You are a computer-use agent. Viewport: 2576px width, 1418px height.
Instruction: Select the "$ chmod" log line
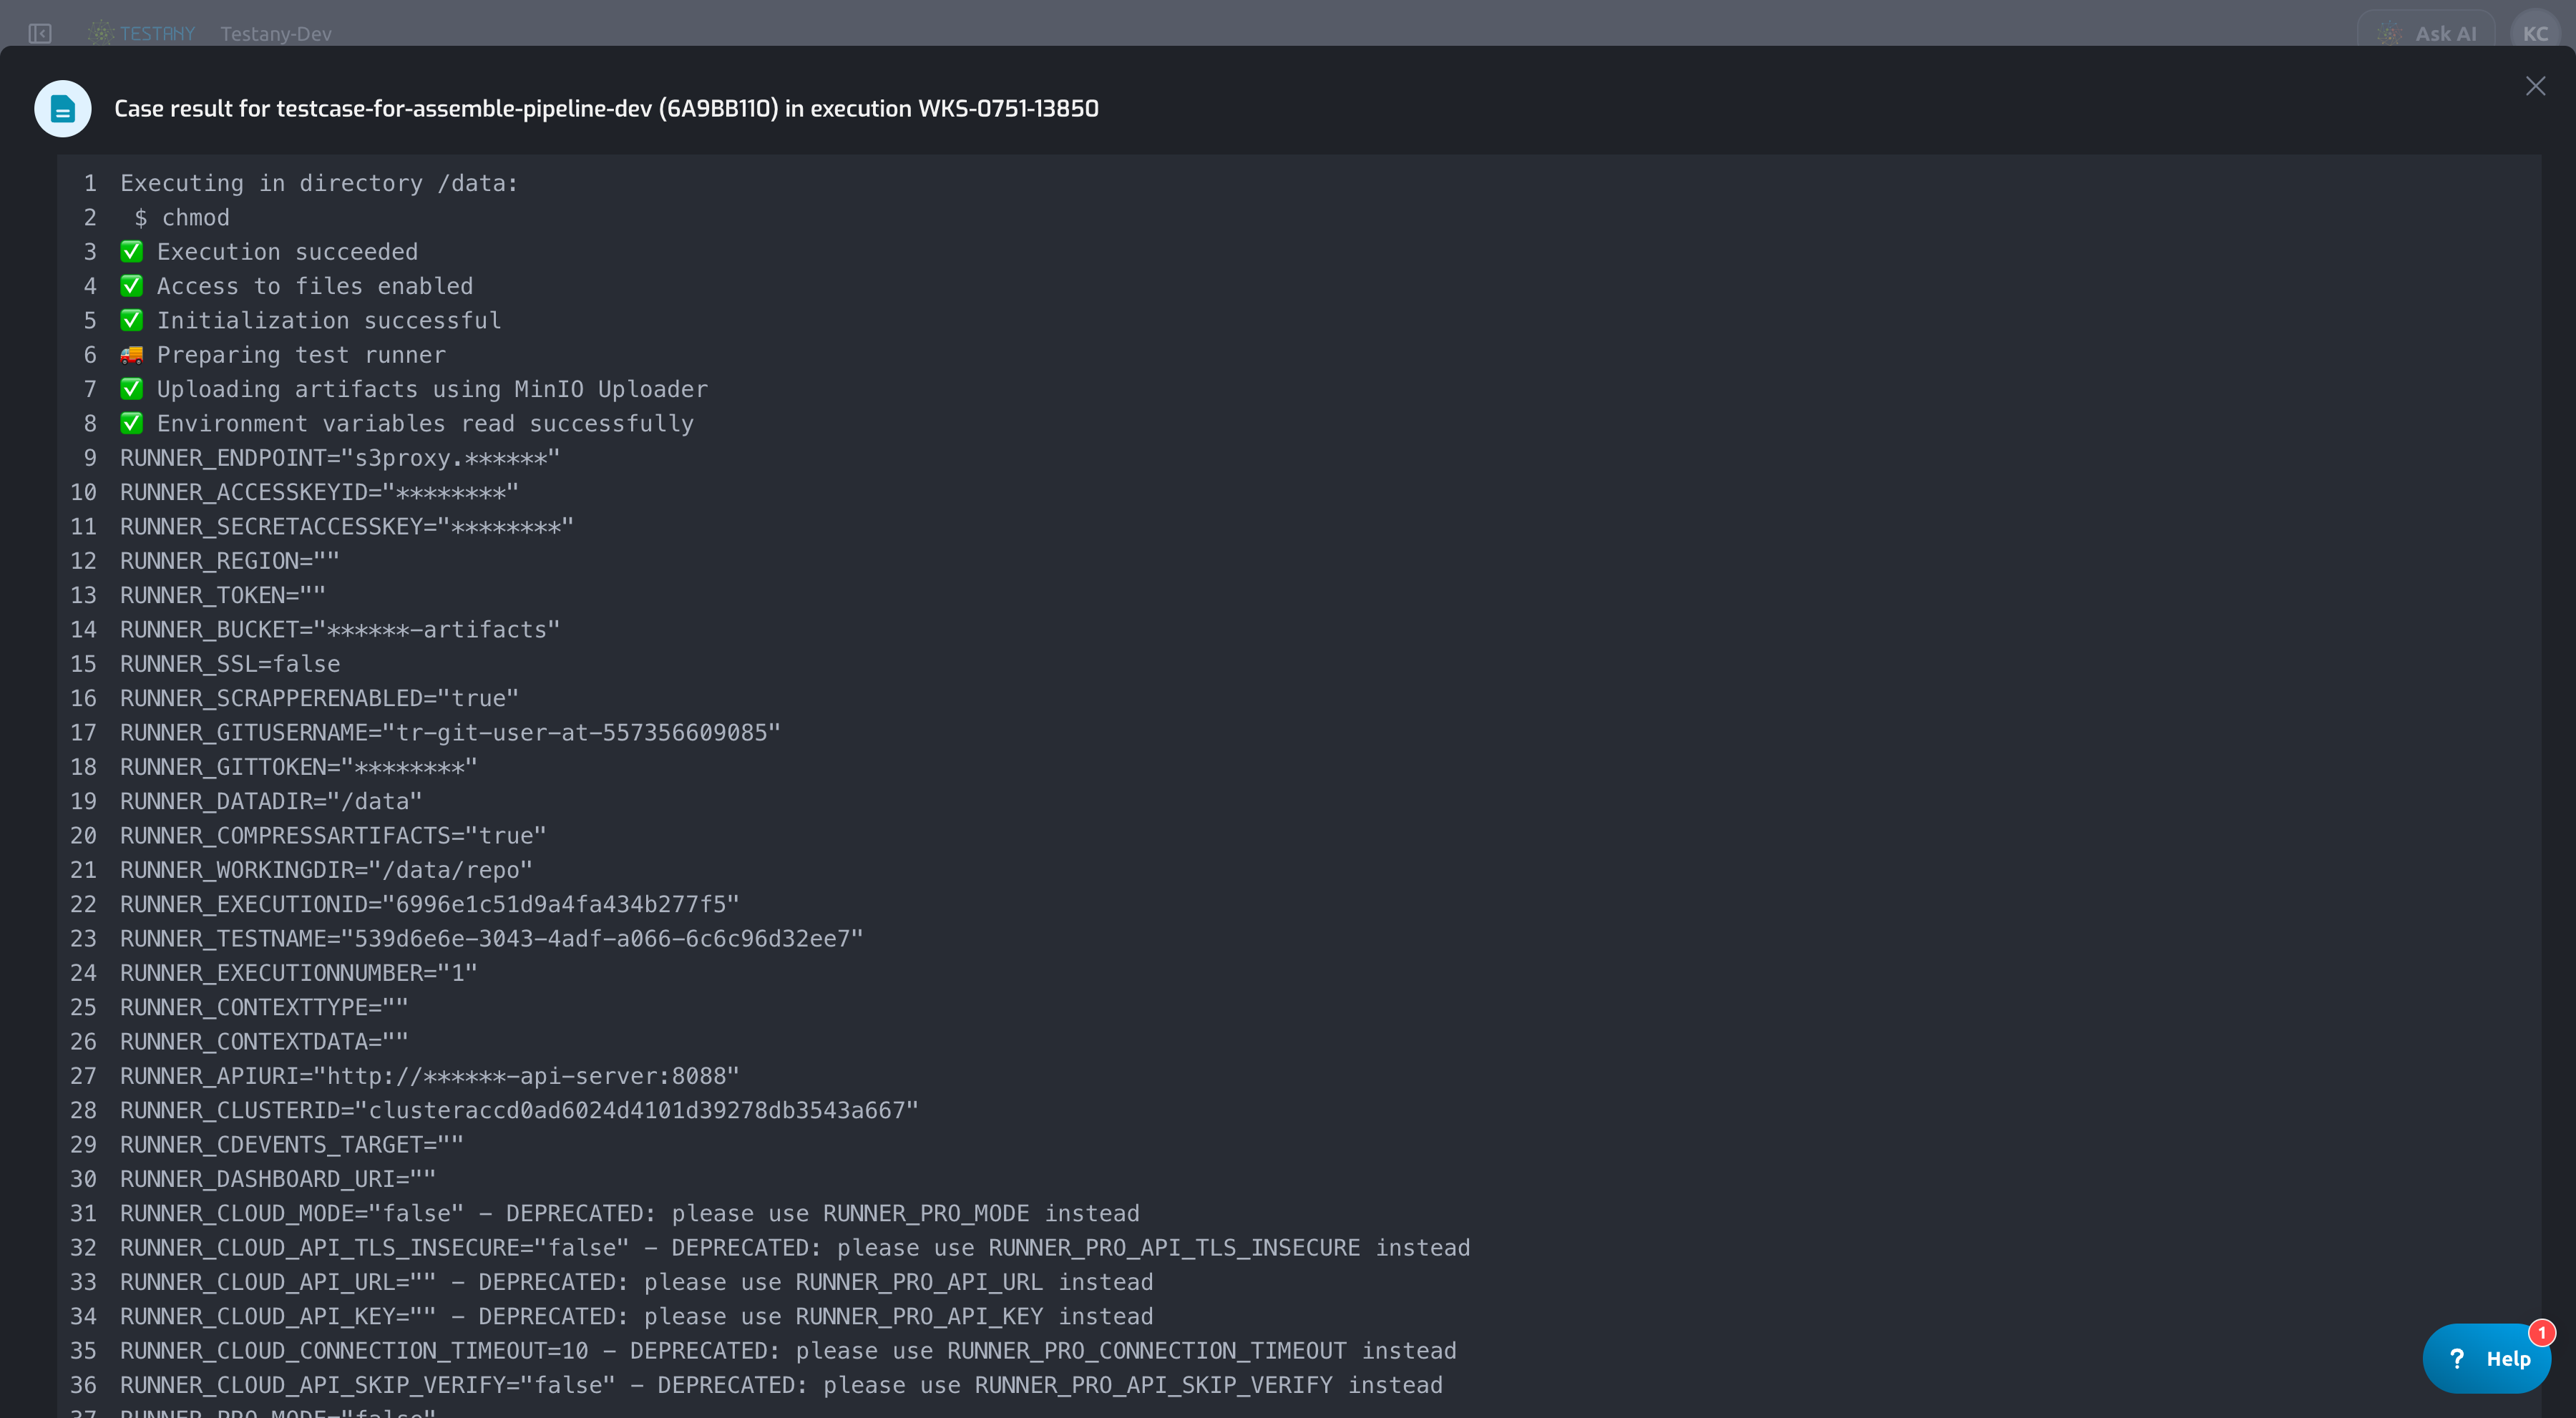(181, 217)
